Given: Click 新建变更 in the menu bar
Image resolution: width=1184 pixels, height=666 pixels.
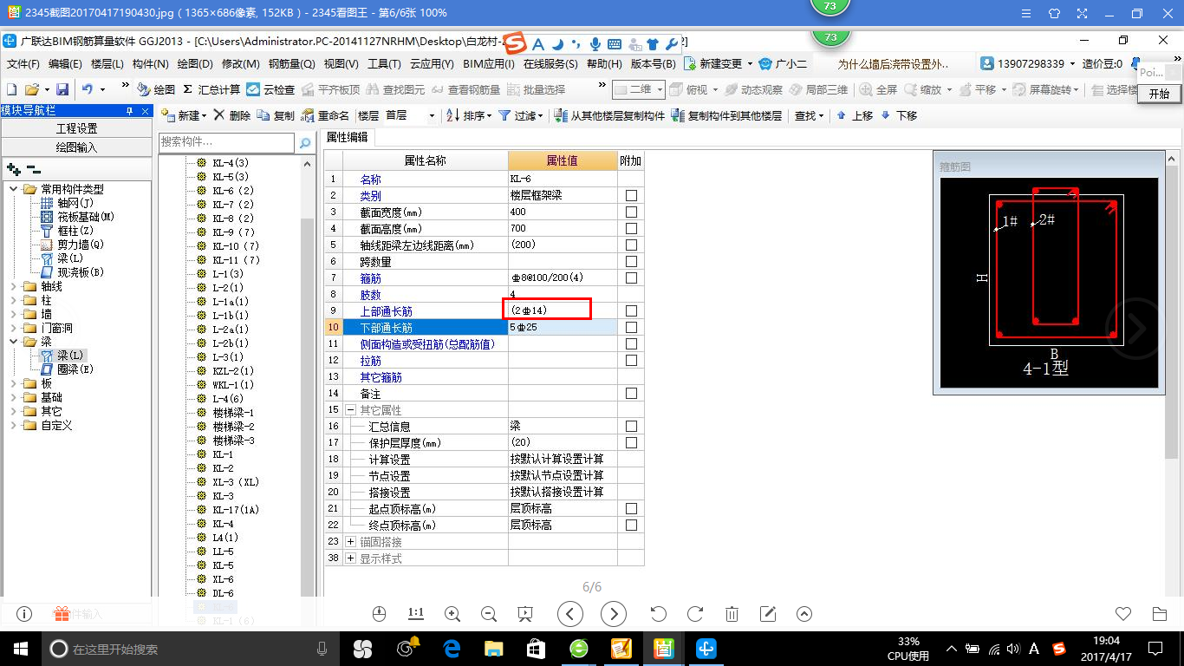Looking at the screenshot, I should click(720, 64).
